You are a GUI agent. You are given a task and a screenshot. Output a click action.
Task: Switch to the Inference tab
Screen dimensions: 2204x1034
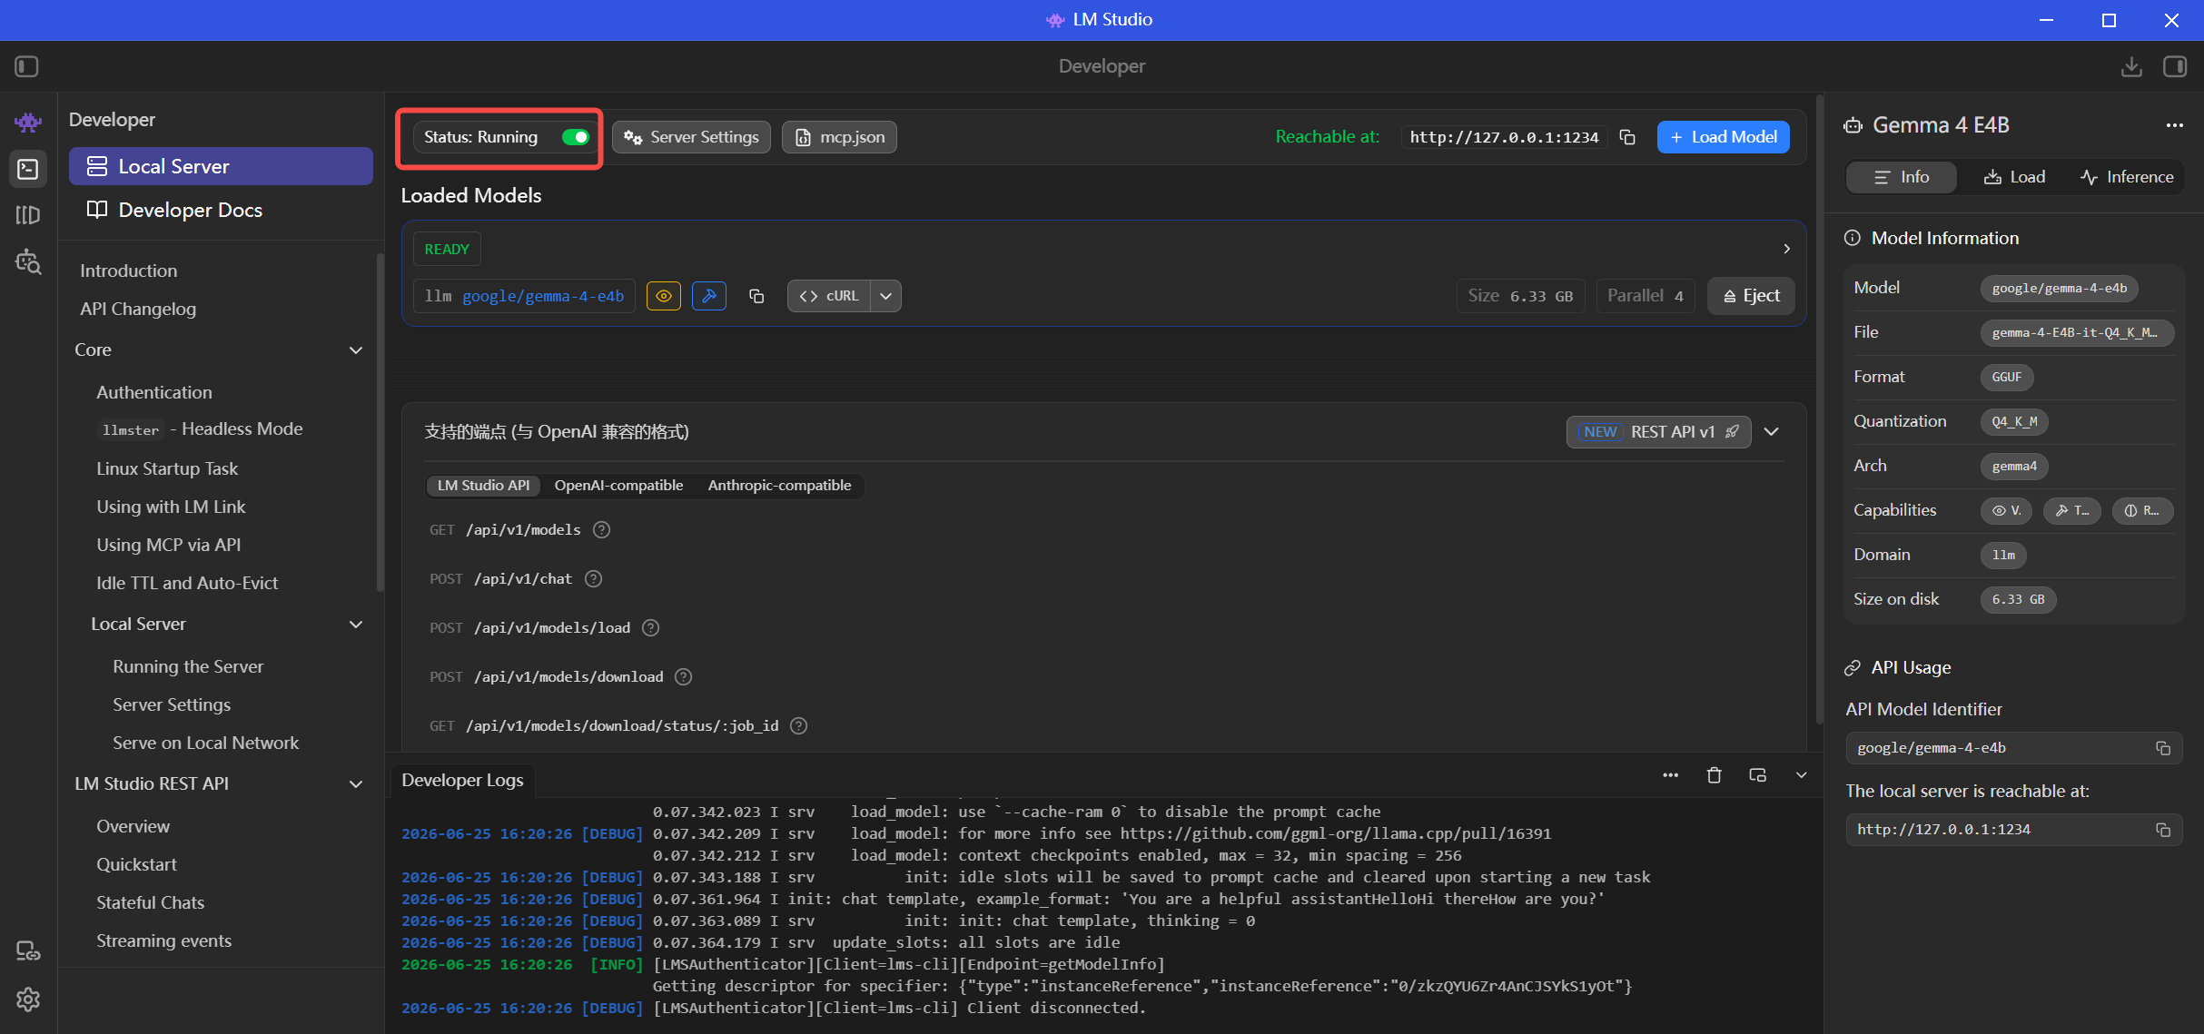2127,177
